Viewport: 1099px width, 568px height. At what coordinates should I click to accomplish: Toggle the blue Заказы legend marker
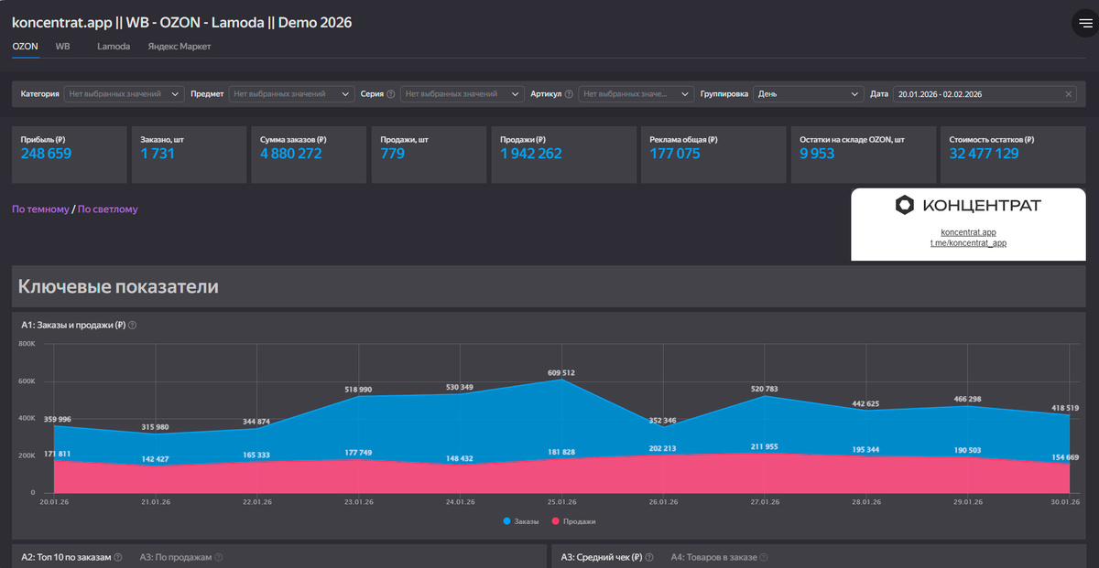[x=507, y=521]
